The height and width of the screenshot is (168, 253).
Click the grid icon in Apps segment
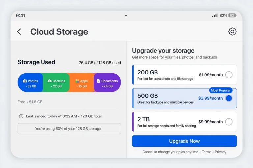77,81
